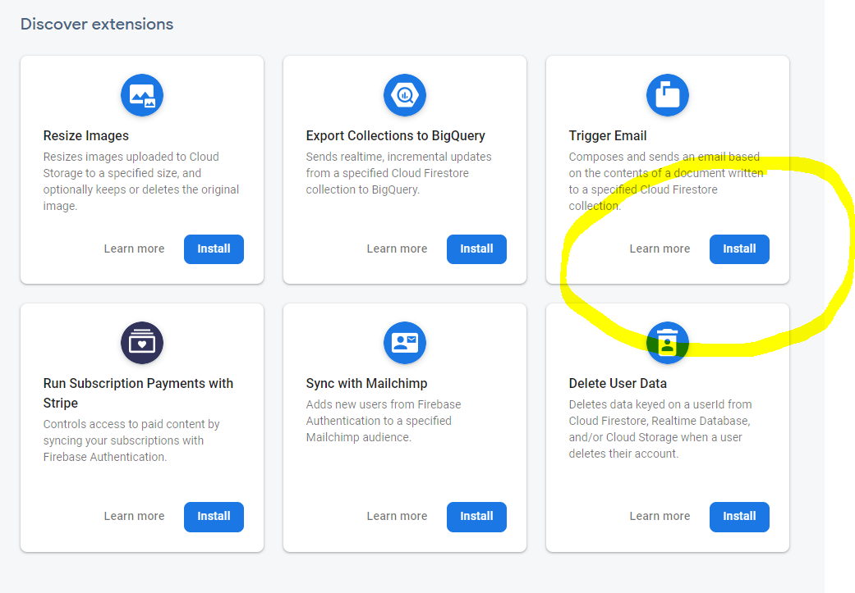Open Learn more for Export Collections to BigQuery
This screenshot has height=593, width=855.
(x=397, y=249)
